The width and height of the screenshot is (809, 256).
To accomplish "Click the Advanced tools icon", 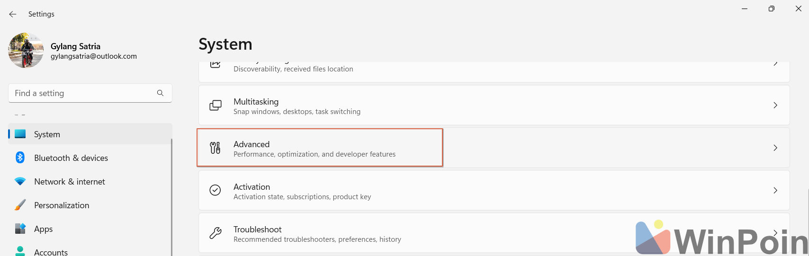I will tap(215, 148).
